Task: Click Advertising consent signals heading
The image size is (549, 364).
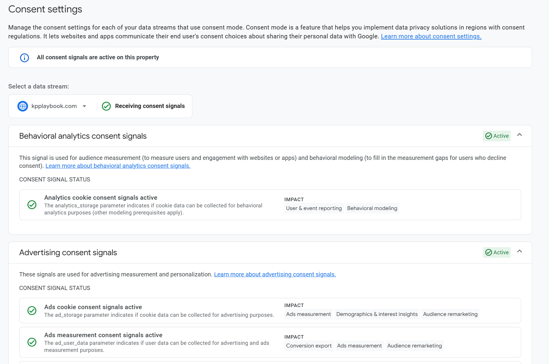Action: [x=68, y=252]
